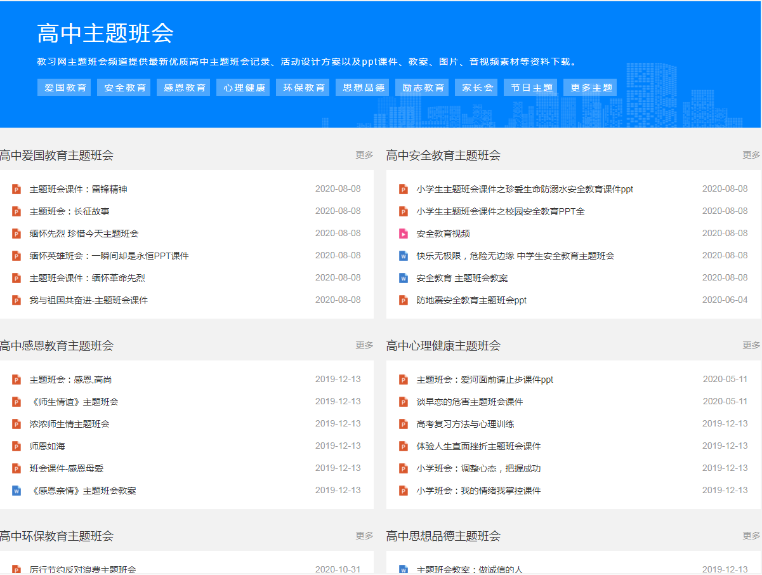Click the PPT icon beside 高考复习方法与心理训练

coord(404,424)
